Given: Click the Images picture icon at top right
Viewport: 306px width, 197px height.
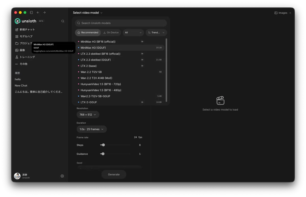Looking at the screenshot, I should click(x=276, y=13).
